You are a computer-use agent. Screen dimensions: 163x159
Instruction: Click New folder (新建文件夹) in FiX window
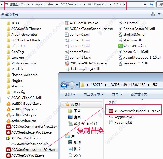(139, 95)
